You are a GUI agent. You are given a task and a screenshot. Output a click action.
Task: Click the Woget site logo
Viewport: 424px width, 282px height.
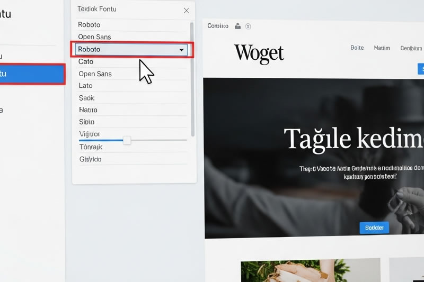(x=259, y=53)
